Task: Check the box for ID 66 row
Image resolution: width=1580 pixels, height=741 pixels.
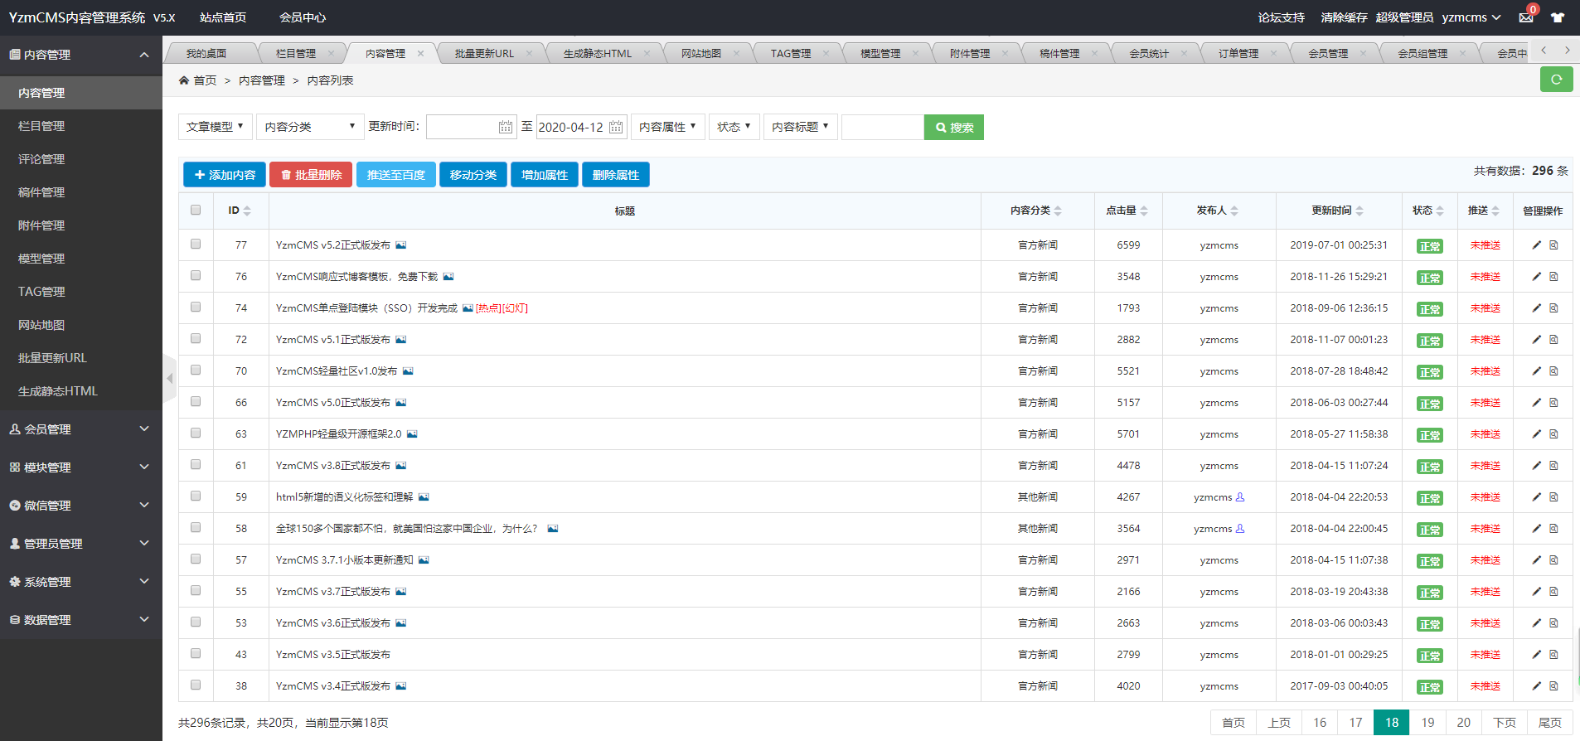Action: point(196,401)
